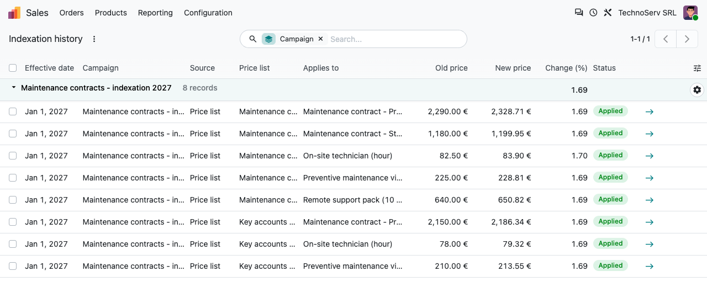Tick the checkbox for the 2,290.00 € row

13,111
